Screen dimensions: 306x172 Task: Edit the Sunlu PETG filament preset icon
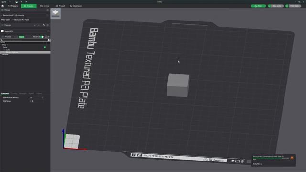(x=48, y=31)
